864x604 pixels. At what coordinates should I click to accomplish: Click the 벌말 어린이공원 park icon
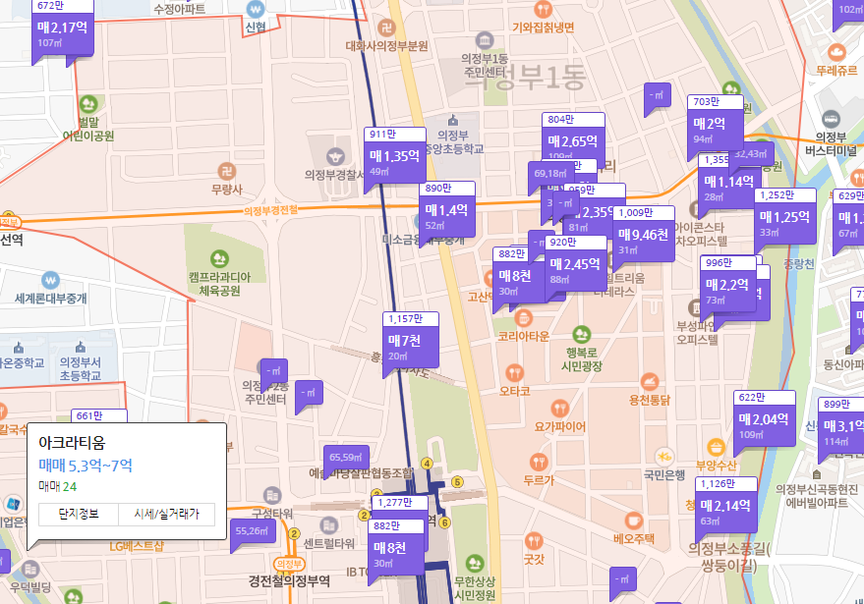point(88,104)
